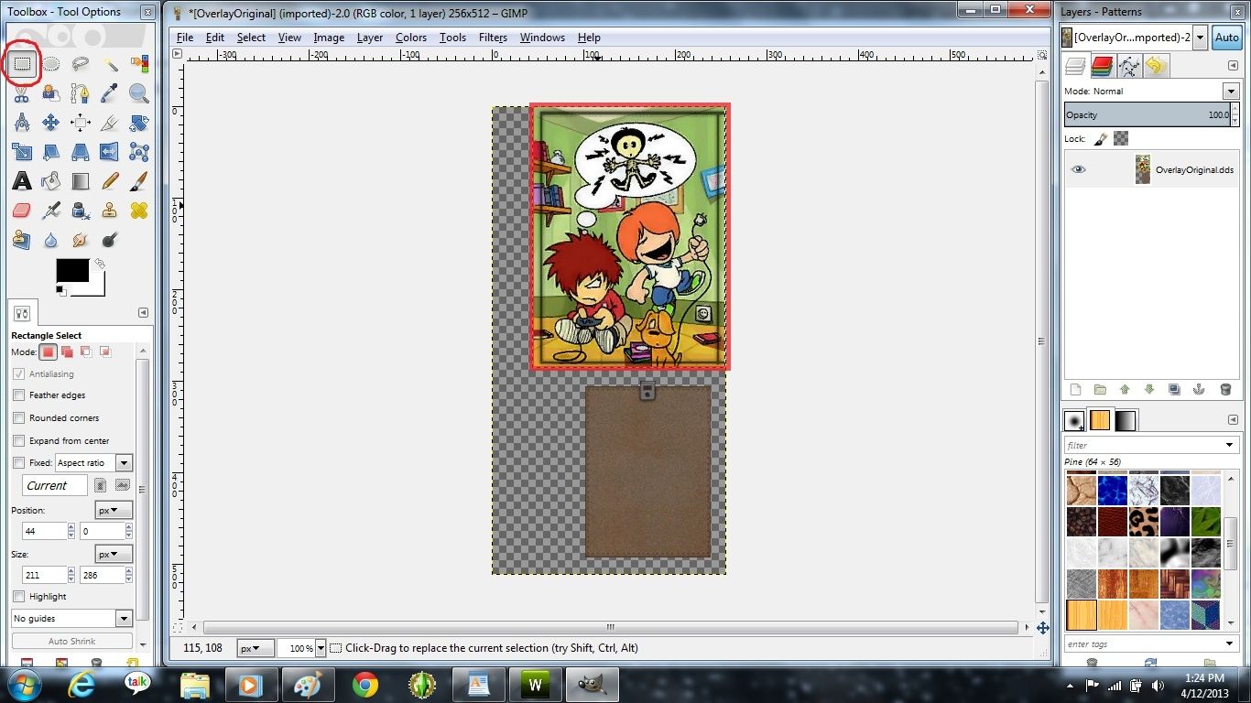This screenshot has width=1251, height=703.
Task: Open the Filters menu
Action: click(x=493, y=38)
